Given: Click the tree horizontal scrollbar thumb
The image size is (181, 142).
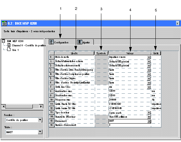Looking at the screenshot, I should pos(19,106).
